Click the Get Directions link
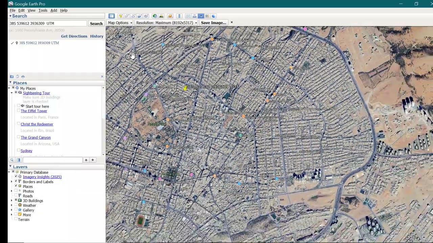The height and width of the screenshot is (243, 433). 74,36
